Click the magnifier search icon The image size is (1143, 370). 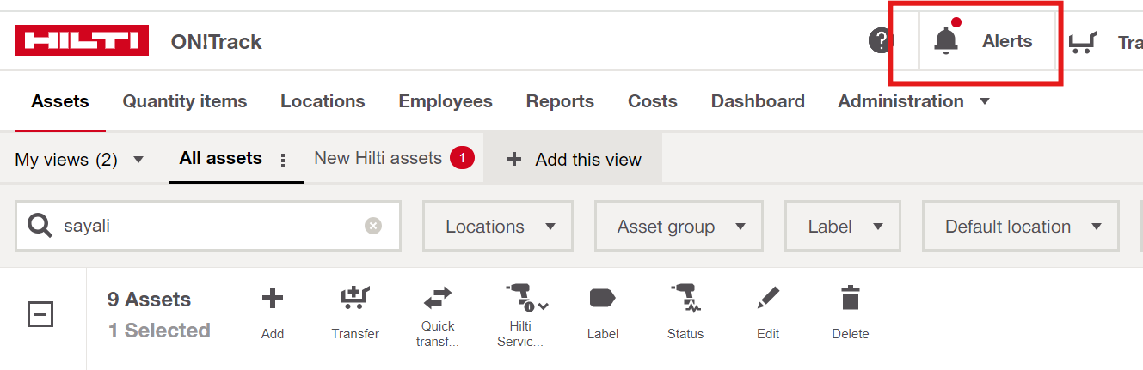pos(40,226)
